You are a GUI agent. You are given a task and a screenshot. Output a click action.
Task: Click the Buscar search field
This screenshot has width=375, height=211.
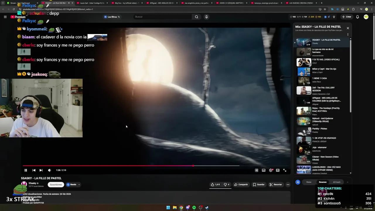(x=163, y=17)
